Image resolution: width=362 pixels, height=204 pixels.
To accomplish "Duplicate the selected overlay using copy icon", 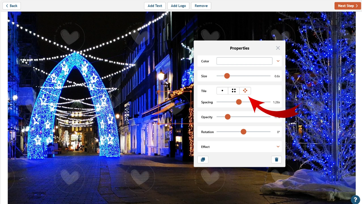I will click(203, 160).
